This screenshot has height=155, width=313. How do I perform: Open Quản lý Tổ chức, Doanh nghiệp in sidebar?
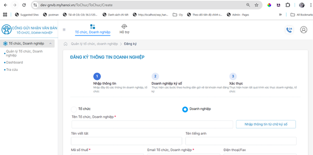24,53
